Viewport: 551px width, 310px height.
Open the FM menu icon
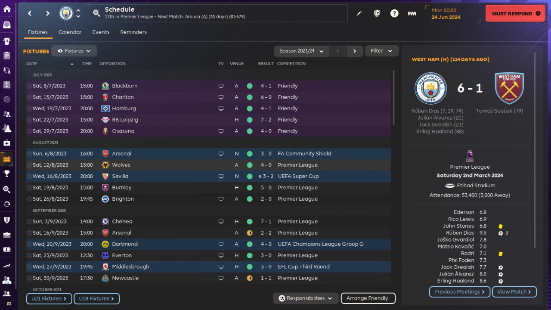(x=412, y=13)
